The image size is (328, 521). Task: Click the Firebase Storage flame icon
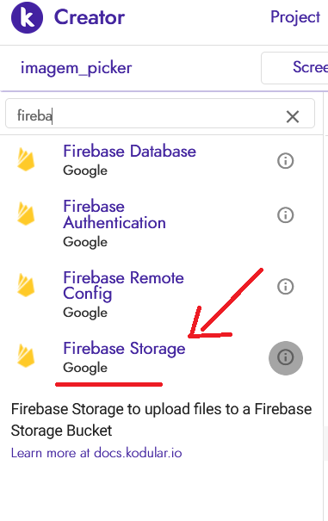(x=26, y=356)
